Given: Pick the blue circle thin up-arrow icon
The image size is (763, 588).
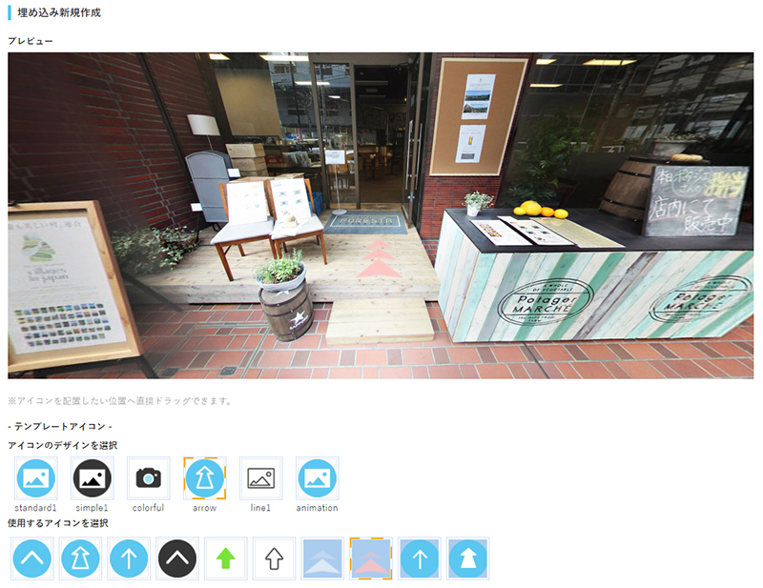Looking at the screenshot, I should [129, 558].
